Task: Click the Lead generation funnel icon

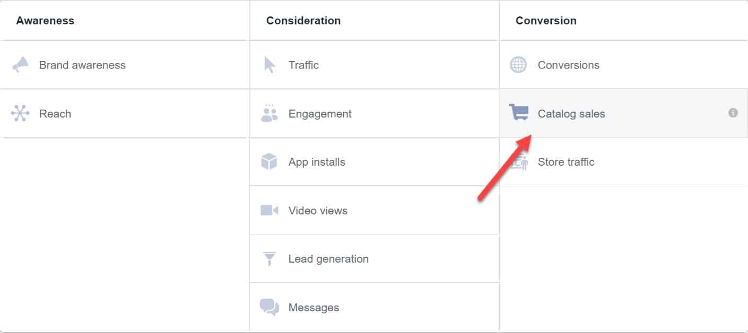Action: tap(269, 259)
